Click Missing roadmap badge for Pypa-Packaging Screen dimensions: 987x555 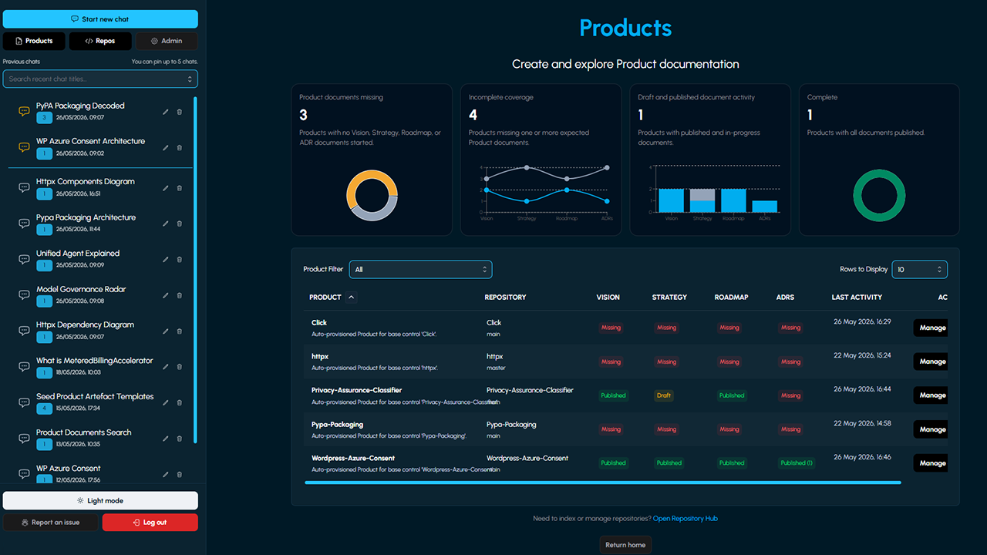tap(729, 429)
